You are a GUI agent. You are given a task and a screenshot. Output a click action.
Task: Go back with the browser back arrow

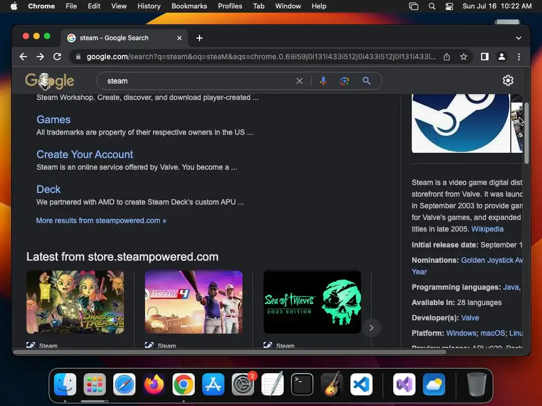23,57
